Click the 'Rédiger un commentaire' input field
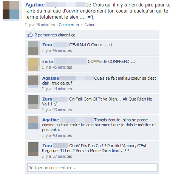 (x=92, y=168)
